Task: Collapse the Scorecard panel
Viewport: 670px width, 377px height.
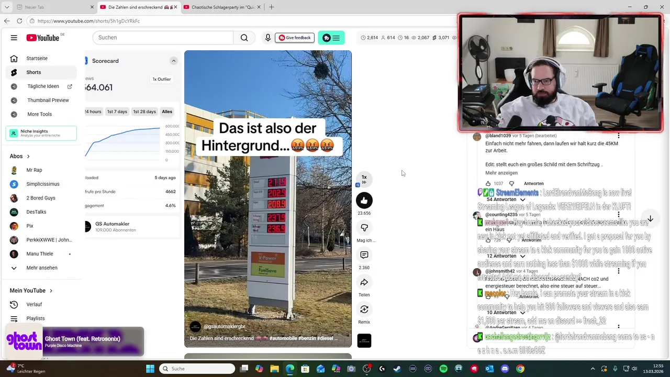Action: coord(173,61)
